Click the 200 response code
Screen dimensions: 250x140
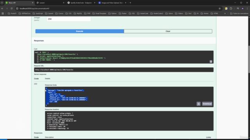36,84
